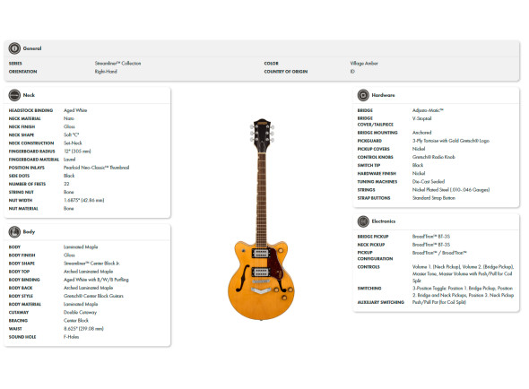Click the Set-Neck construction value
Screen dimensions: 529x389
73,143
